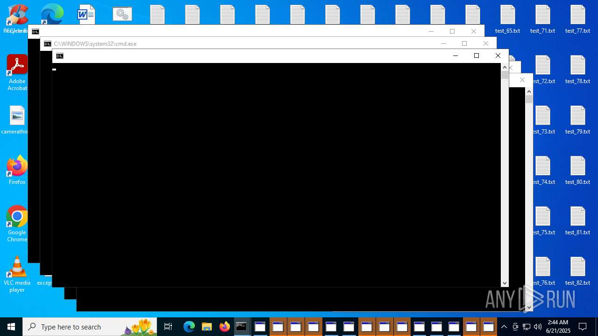Launch Microsoft Edge from the taskbar
The image size is (598, 336).
tap(189, 327)
